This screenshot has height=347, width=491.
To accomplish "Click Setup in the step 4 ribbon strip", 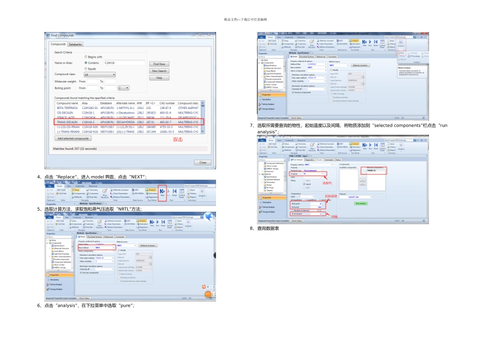I will (75, 190).
